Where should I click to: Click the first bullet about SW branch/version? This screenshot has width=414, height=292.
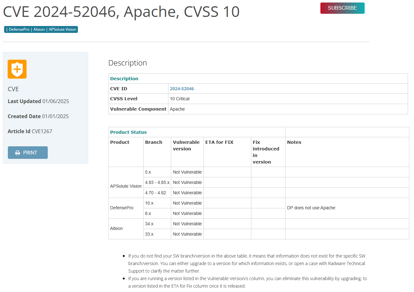(247, 263)
